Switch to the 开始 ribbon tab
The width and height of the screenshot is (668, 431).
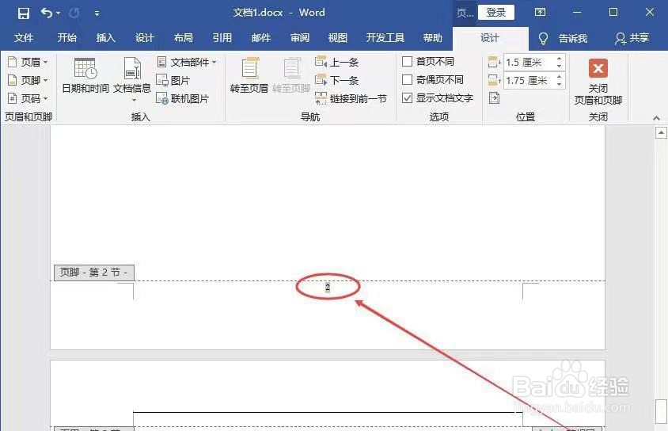click(67, 38)
